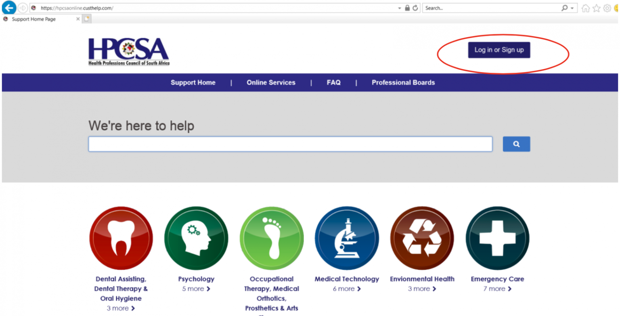Click the Log in or Sign up button
This screenshot has width=620, height=316.
499,50
